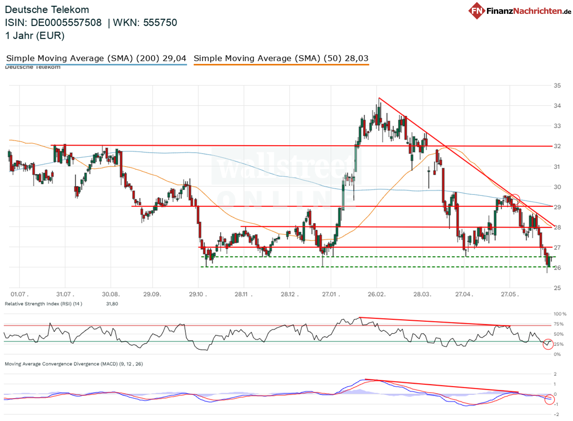
Task: Click the 28.03. date axis label
Action: (422, 294)
